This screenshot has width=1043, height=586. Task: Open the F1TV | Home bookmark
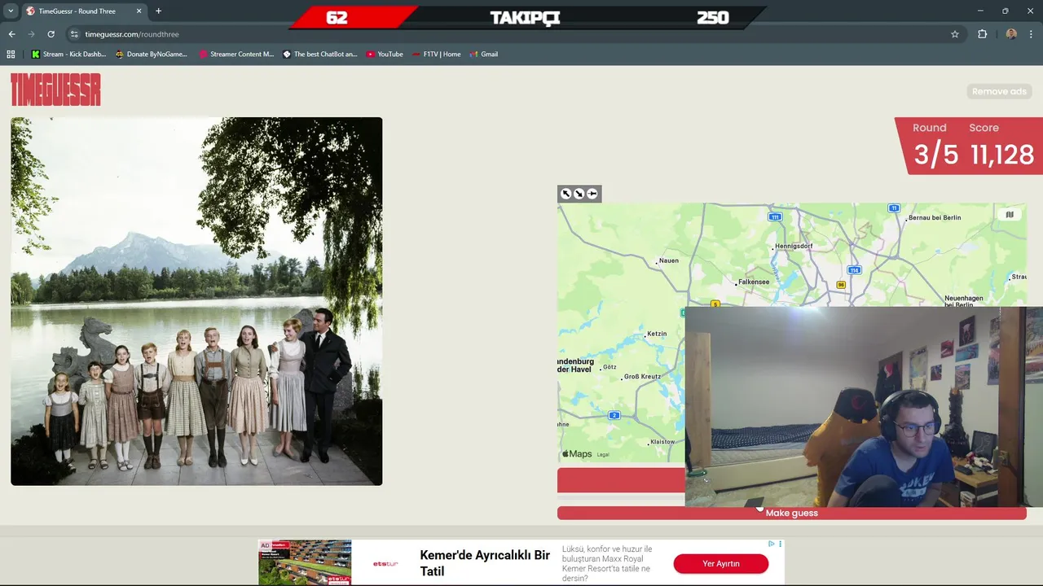(436, 55)
